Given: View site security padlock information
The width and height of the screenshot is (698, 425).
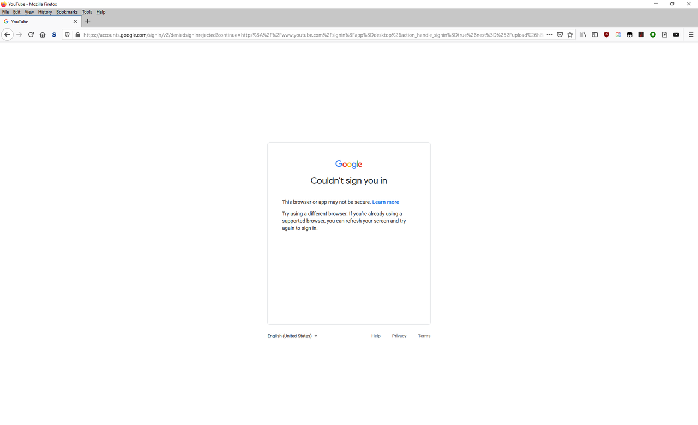Looking at the screenshot, I should tap(78, 34).
